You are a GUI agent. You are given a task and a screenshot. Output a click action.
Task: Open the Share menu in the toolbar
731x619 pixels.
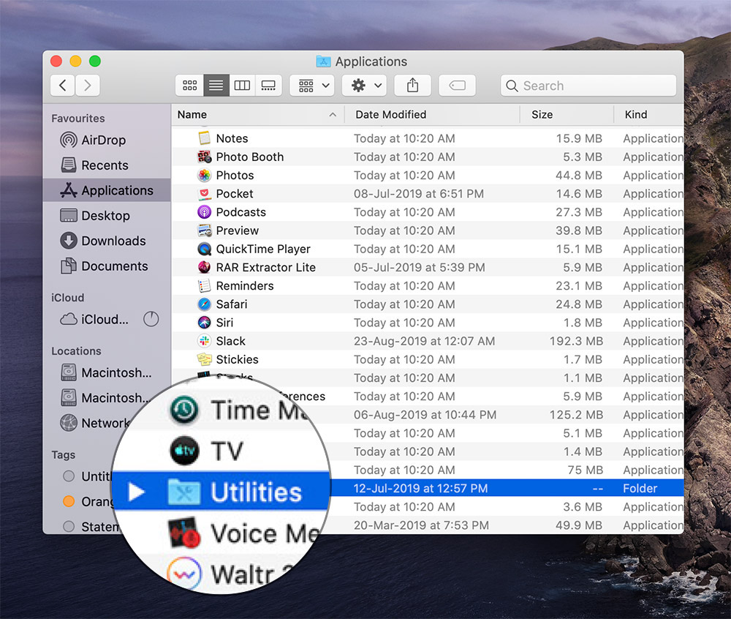412,85
